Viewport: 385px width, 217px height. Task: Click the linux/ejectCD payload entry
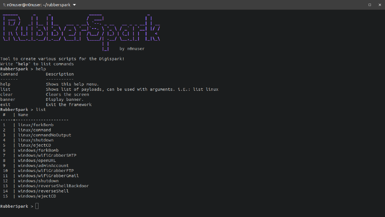tap(34, 145)
